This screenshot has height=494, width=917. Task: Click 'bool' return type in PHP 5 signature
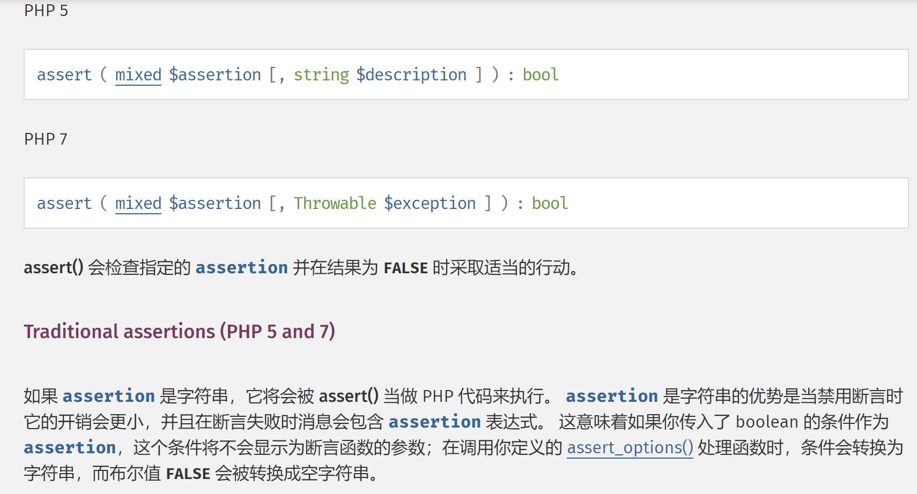coord(541,74)
